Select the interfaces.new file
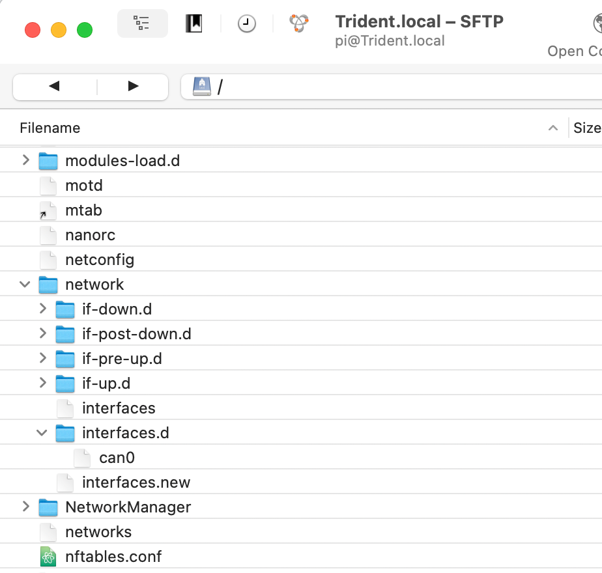 click(x=136, y=482)
